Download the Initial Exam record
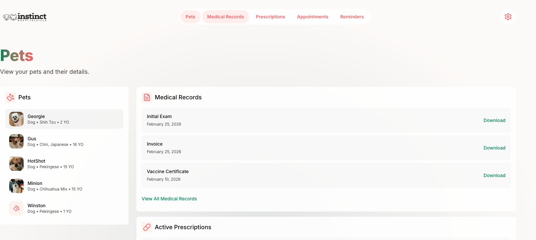 click(x=494, y=120)
